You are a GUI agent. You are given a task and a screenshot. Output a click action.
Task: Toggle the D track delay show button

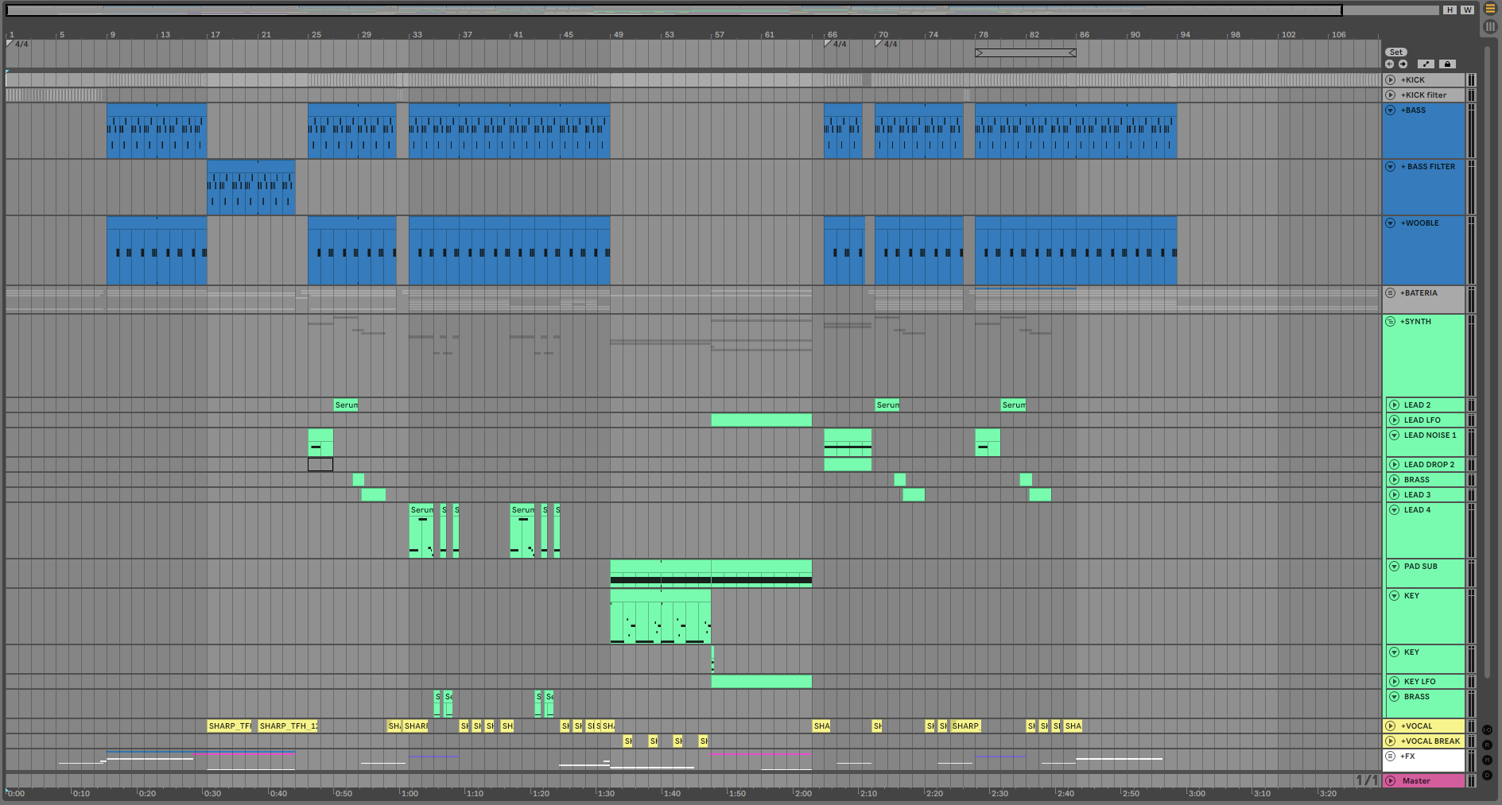[1487, 775]
